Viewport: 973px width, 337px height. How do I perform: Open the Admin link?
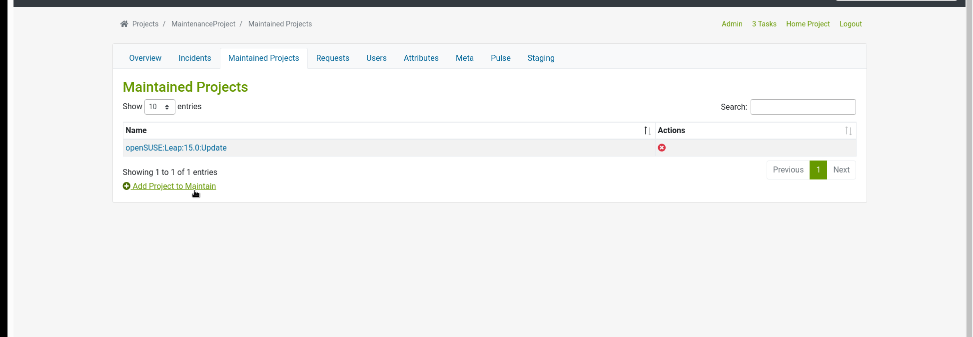[x=732, y=24]
